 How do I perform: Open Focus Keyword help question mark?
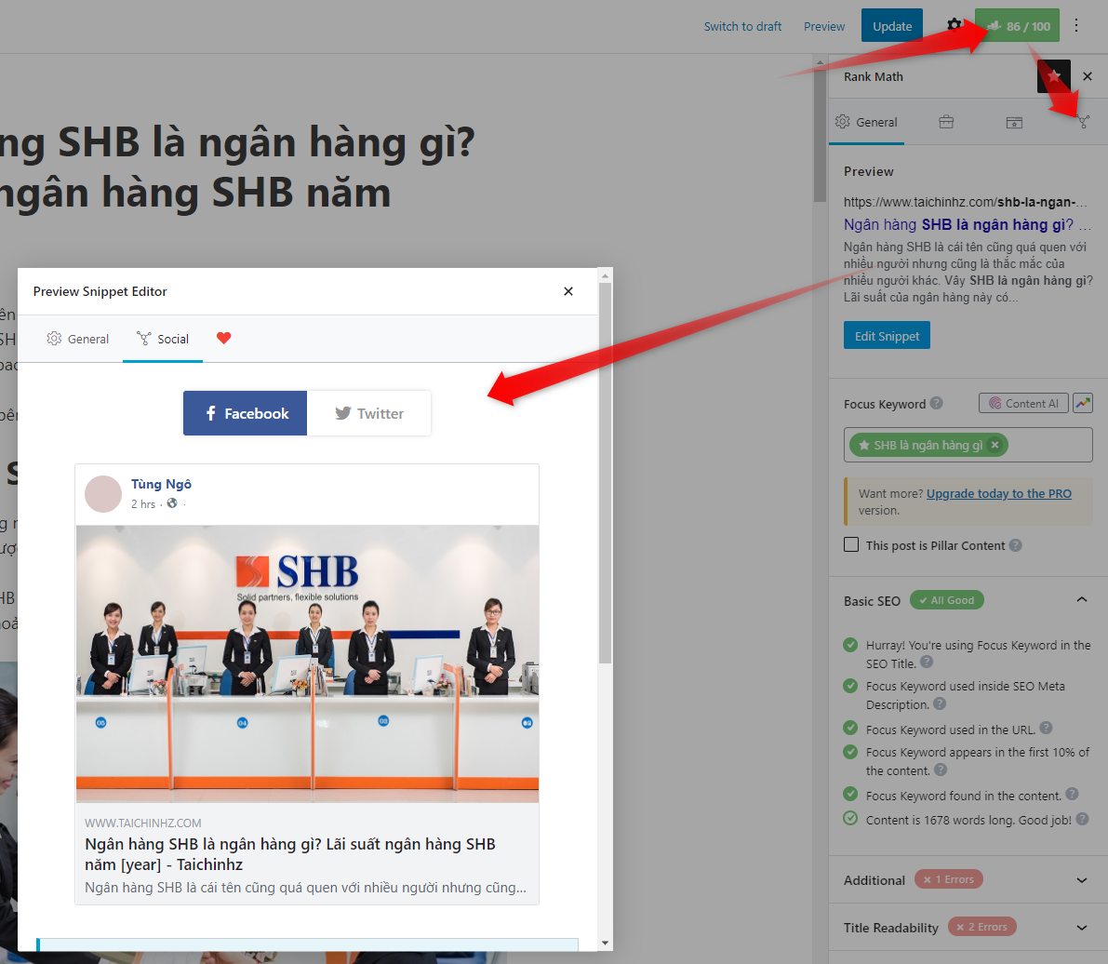coord(936,403)
